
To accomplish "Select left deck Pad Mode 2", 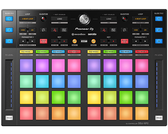I will click(x=42, y=52).
